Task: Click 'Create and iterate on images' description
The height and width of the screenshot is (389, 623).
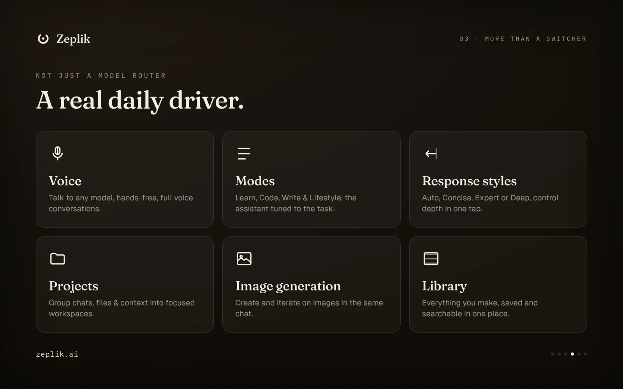Action: tap(309, 308)
